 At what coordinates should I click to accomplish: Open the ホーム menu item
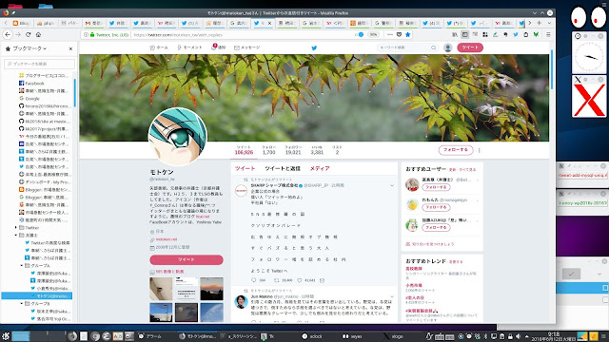pyautogui.click(x=159, y=47)
